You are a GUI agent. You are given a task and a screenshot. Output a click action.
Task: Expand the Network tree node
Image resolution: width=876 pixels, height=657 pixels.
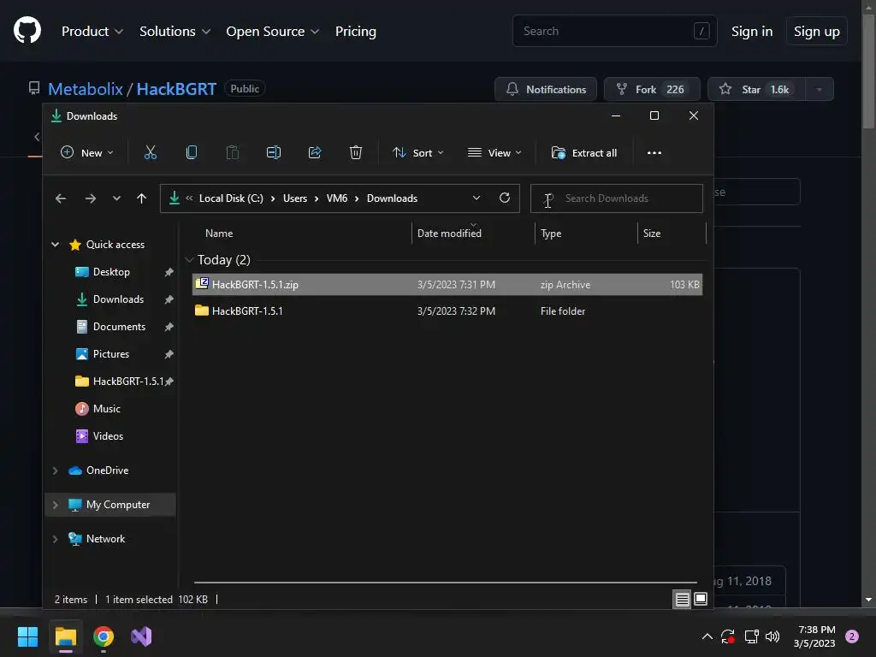click(55, 539)
